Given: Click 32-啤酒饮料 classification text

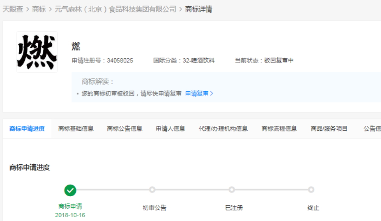Looking at the screenshot, I should tap(198, 60).
